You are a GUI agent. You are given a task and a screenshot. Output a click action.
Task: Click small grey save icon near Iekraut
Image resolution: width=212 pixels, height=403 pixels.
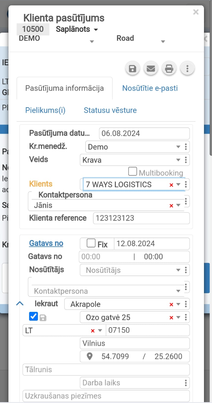coord(43,318)
